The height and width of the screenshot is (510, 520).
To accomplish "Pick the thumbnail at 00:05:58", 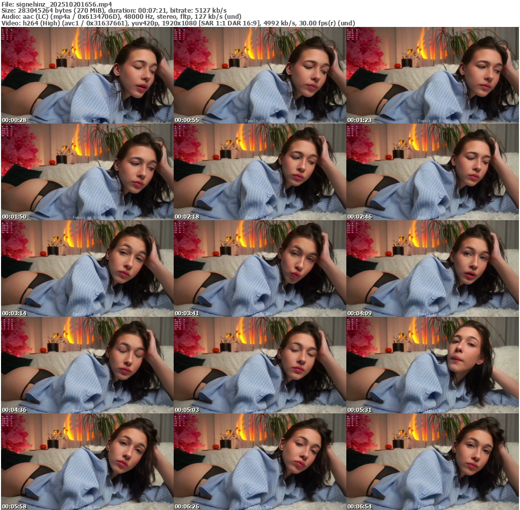I will [x=87, y=462].
